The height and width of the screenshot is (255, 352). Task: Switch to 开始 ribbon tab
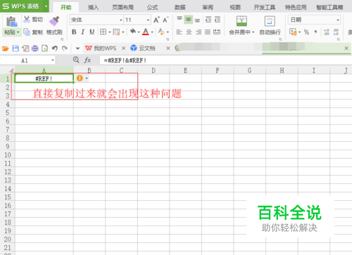[x=65, y=7]
